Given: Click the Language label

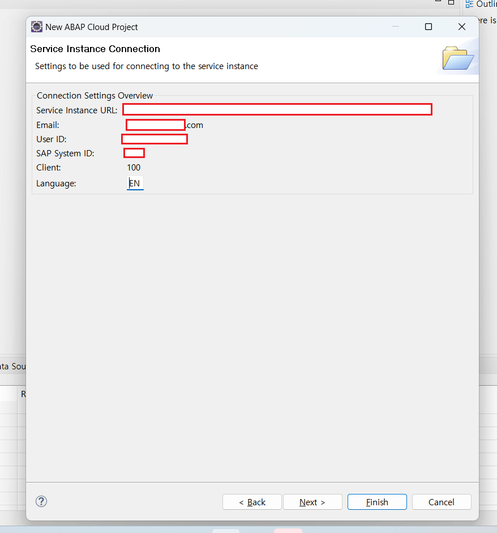Looking at the screenshot, I should tap(56, 184).
